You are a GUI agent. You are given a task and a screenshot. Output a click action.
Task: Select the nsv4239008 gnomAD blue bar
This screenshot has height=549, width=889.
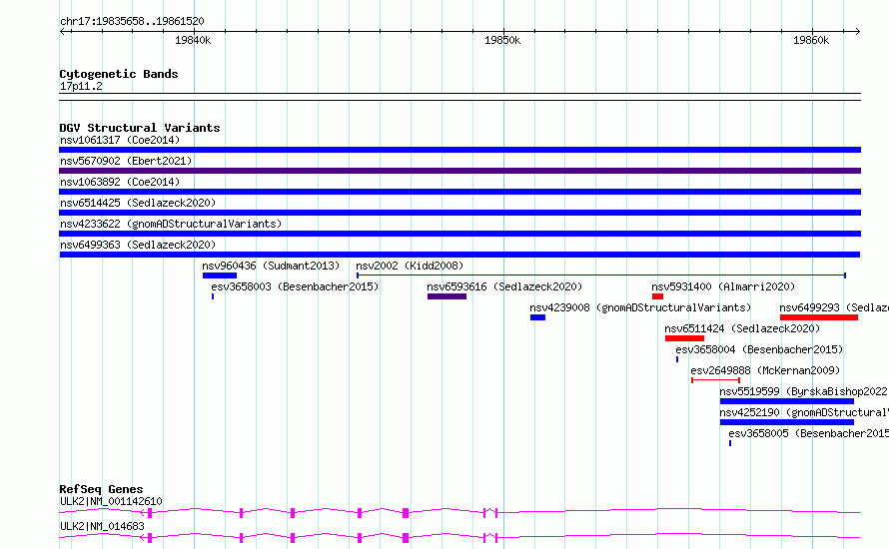[537, 317]
